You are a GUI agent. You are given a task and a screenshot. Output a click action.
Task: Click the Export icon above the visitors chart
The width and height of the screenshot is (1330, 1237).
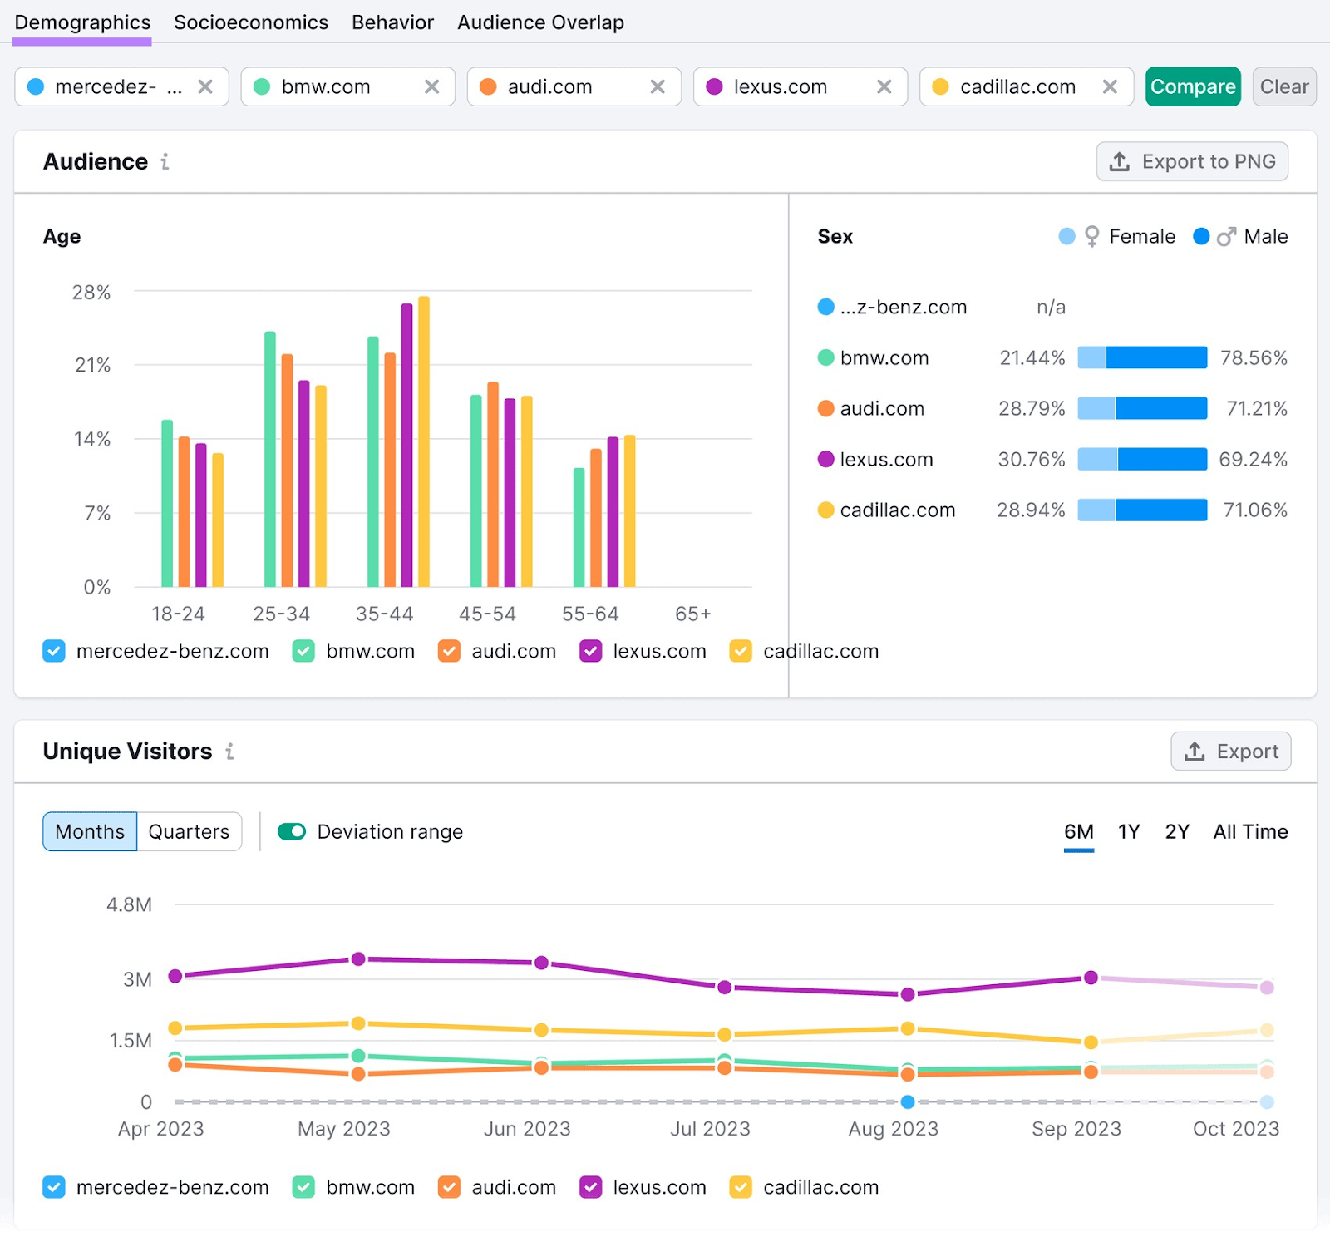pos(1195,751)
